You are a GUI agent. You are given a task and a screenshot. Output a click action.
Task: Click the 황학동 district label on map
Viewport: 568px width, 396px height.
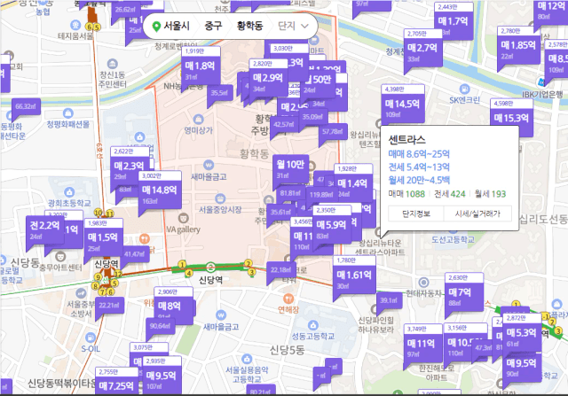[254, 153]
